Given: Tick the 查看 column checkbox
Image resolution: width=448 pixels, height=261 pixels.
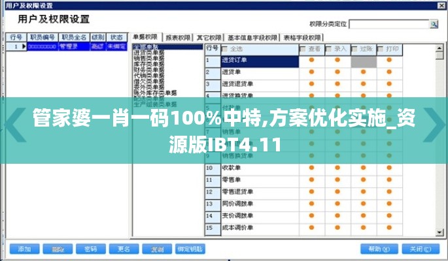Looking at the screenshot, I should tap(303, 49).
